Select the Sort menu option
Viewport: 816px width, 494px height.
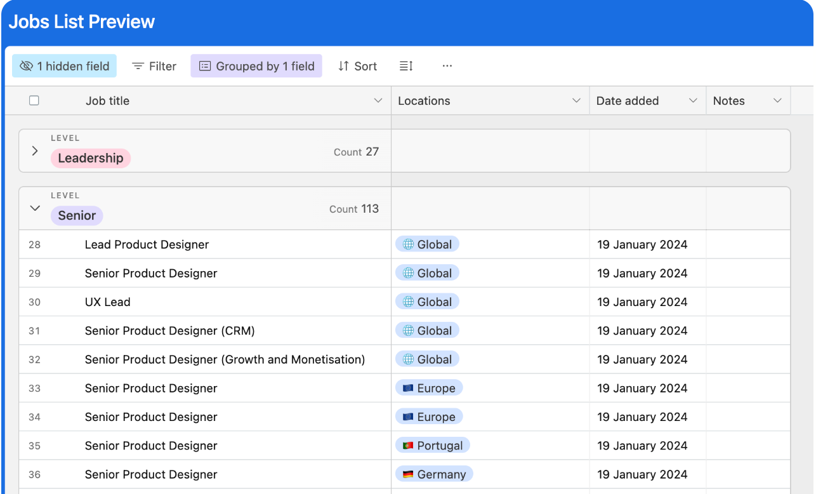(365, 66)
